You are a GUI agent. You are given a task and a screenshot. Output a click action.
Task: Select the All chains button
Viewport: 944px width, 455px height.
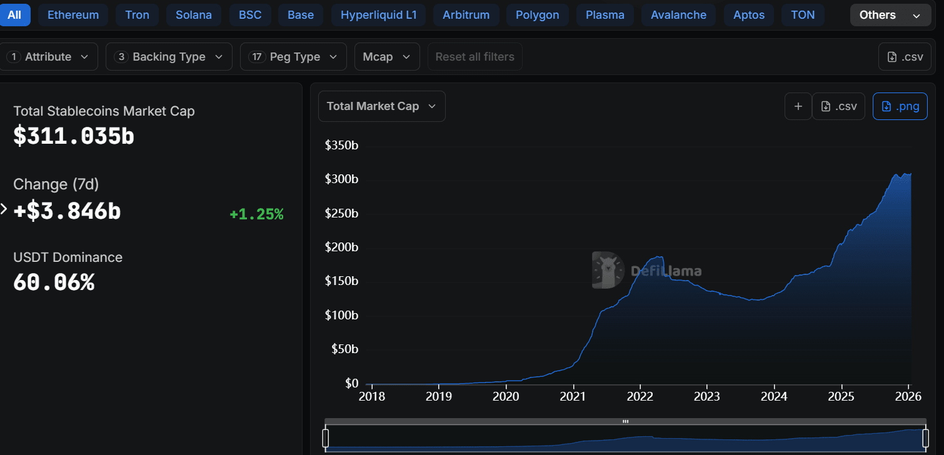(x=14, y=15)
